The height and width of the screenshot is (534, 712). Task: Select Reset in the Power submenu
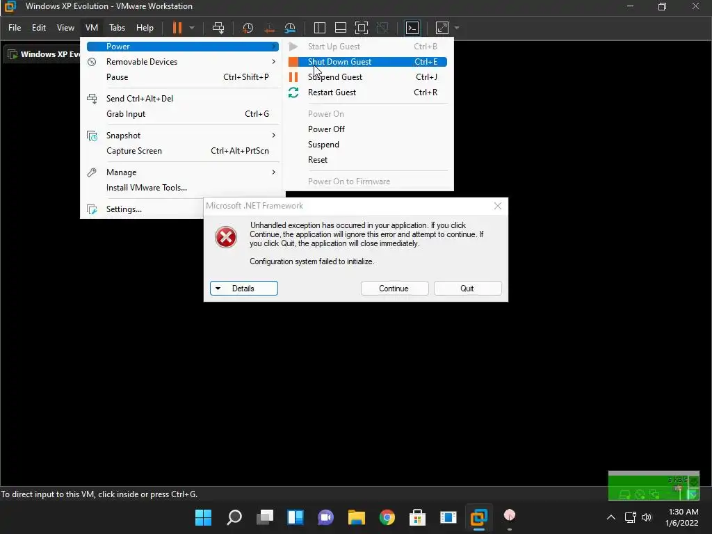pyautogui.click(x=367, y=160)
